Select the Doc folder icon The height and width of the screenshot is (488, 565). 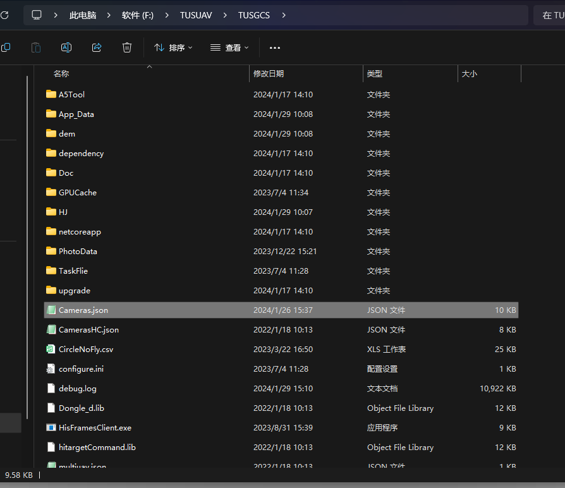coord(51,173)
